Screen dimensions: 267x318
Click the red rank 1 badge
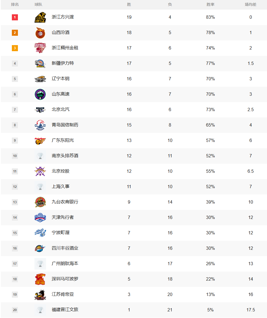pos(15,17)
